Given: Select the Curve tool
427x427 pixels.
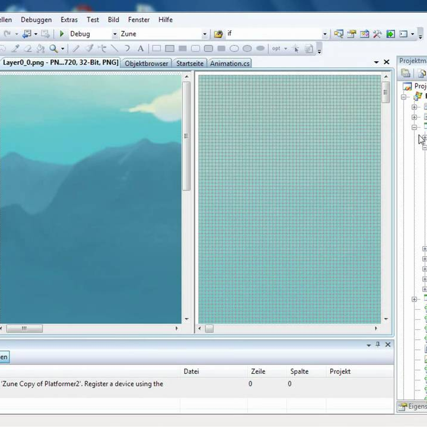Looking at the screenshot, I should pos(127,48).
